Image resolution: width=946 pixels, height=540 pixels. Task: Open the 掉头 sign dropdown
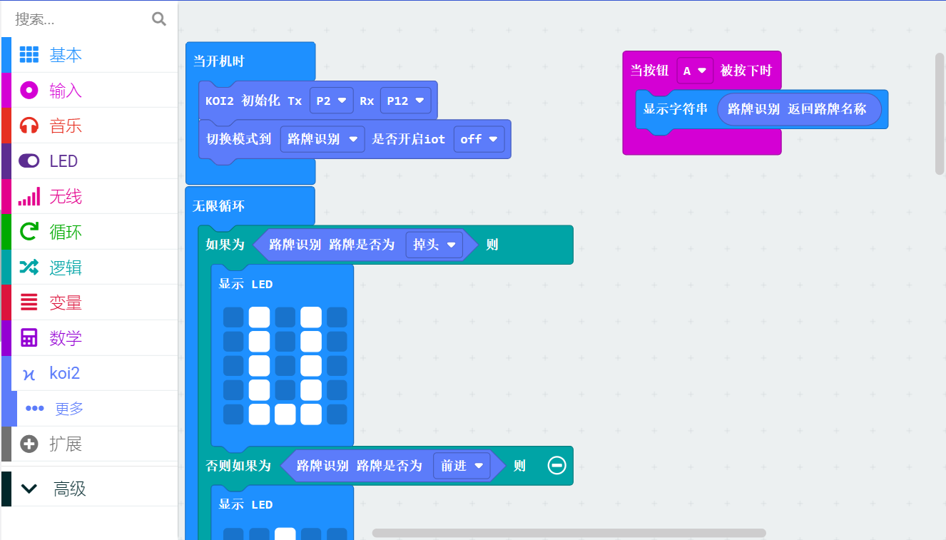pyautogui.click(x=434, y=245)
